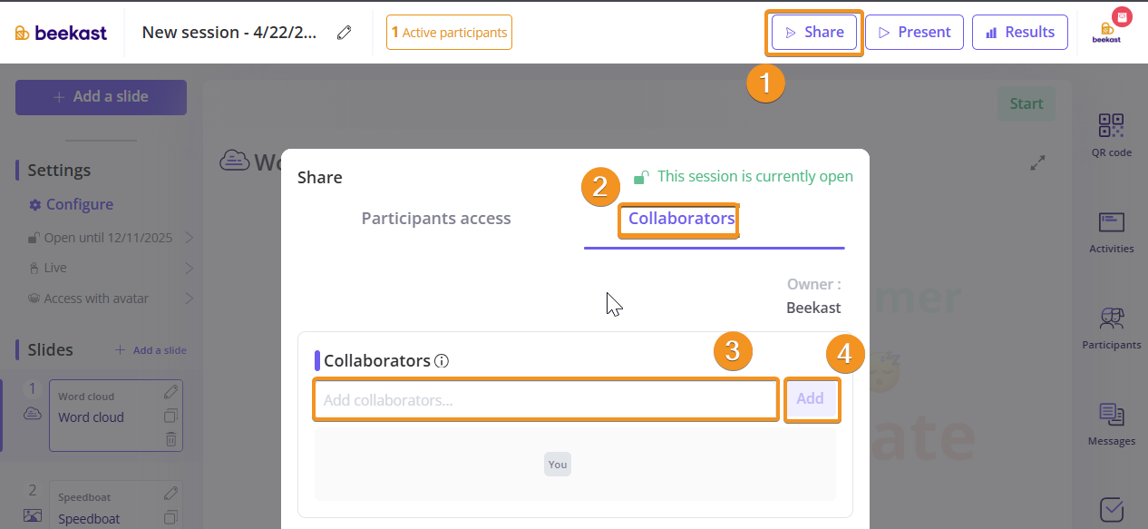Viewport: 1148px width, 529px height.
Task: Click the info icon beside Collaborators
Action: point(442,361)
